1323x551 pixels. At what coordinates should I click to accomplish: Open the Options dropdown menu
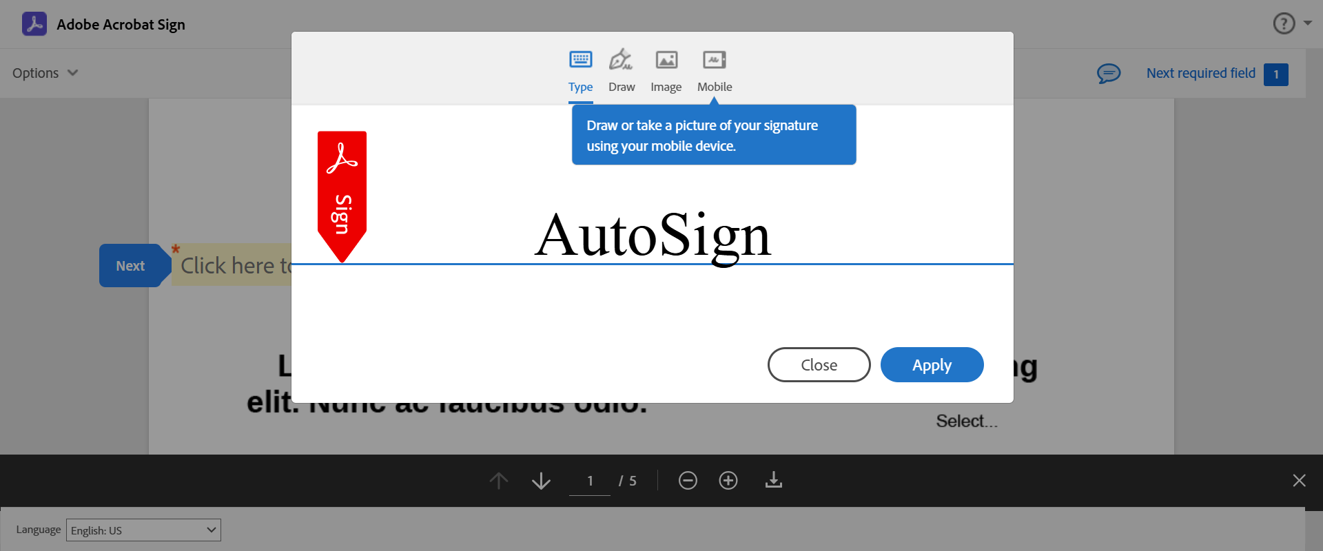pos(45,73)
